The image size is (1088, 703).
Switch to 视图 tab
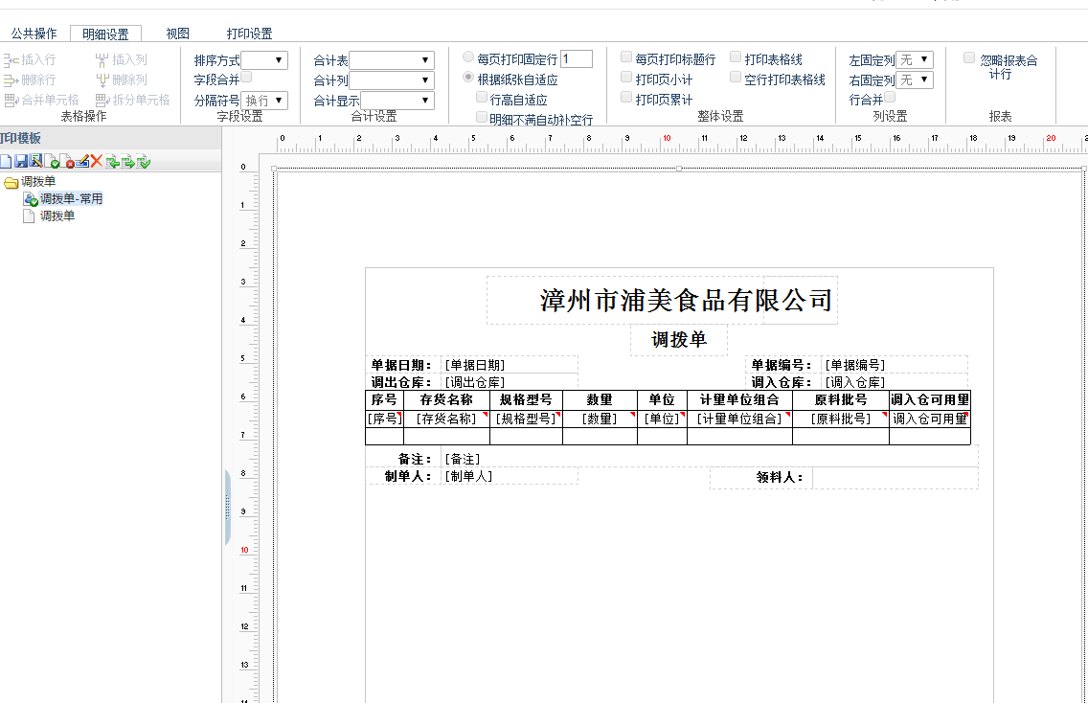point(177,34)
